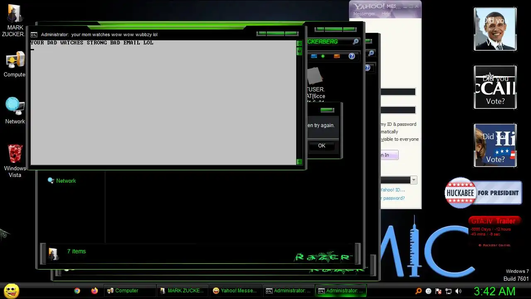Click the command prompt scrollbar down arrow
Image resolution: width=531 pixels, height=299 pixels.
click(299, 162)
